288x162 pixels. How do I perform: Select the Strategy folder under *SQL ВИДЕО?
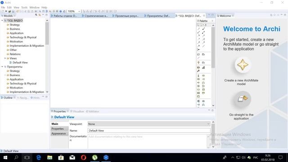click(x=14, y=25)
